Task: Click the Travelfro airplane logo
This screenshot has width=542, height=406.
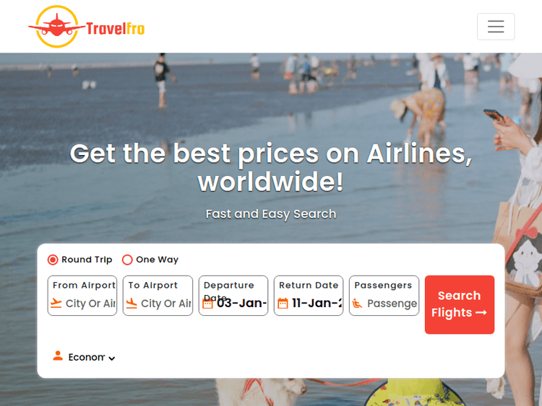Action: tap(57, 27)
